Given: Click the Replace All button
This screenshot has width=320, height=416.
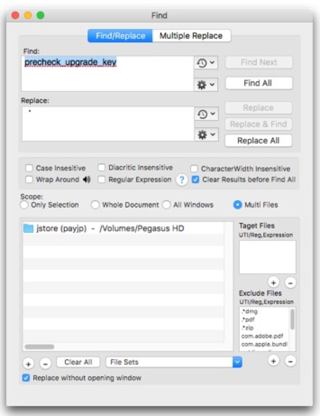Looking at the screenshot, I should pyautogui.click(x=258, y=141).
